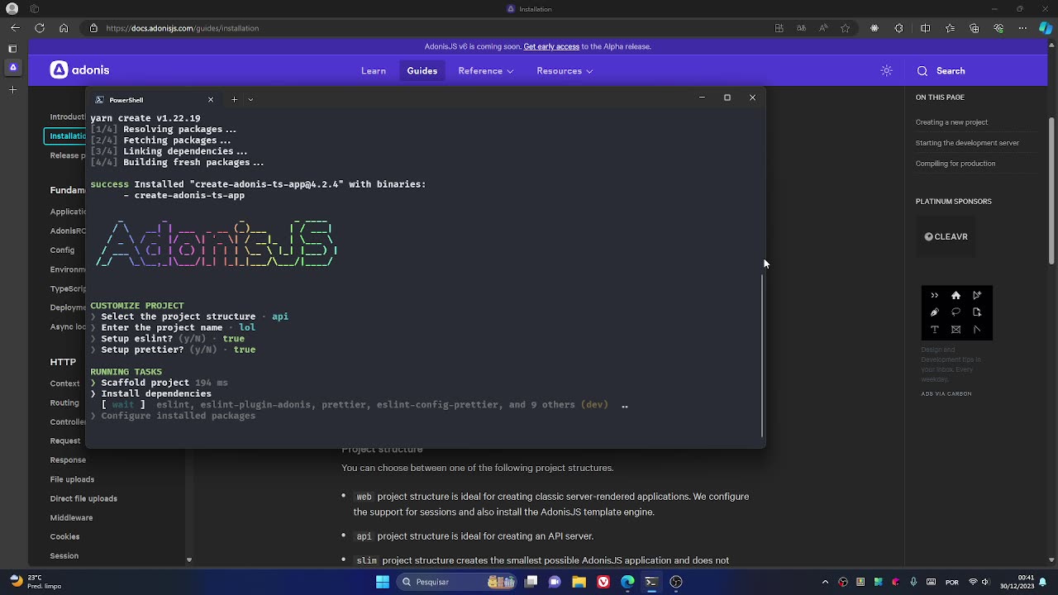The image size is (1058, 595).
Task: Launch Vivaldi from the taskbar
Action: [603, 582]
